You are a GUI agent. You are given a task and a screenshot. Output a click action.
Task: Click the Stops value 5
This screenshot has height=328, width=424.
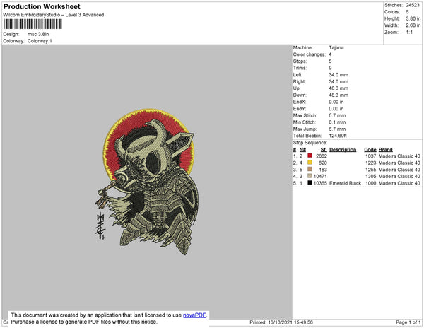[330, 61]
